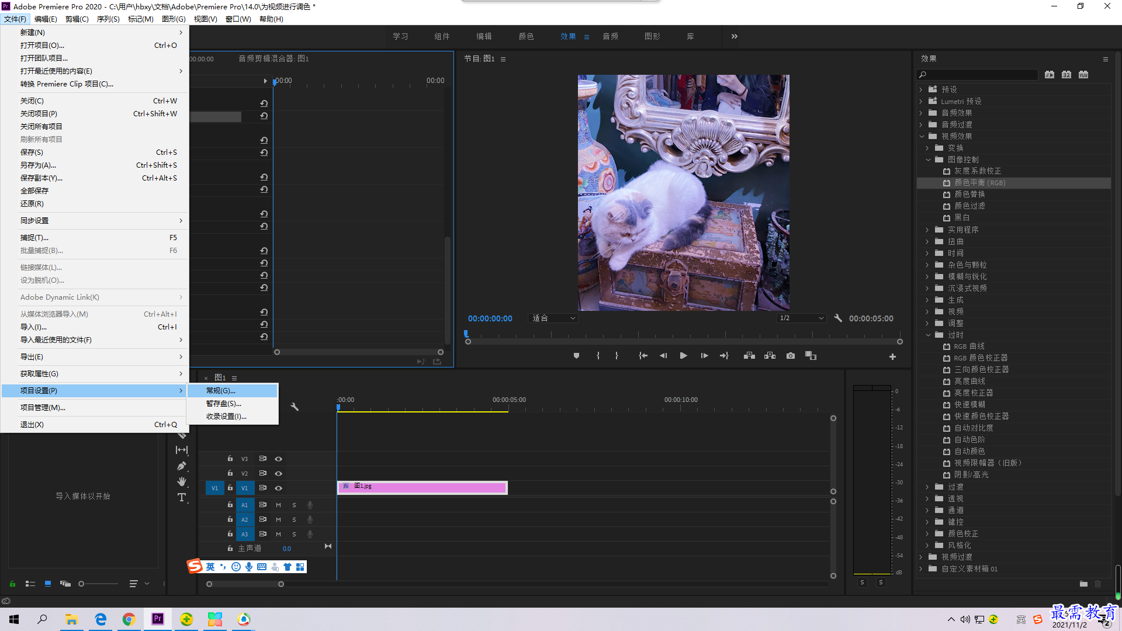Click Accelerated Effects filter icon in Effects panel
This screenshot has width=1122, height=631.
(1050, 75)
